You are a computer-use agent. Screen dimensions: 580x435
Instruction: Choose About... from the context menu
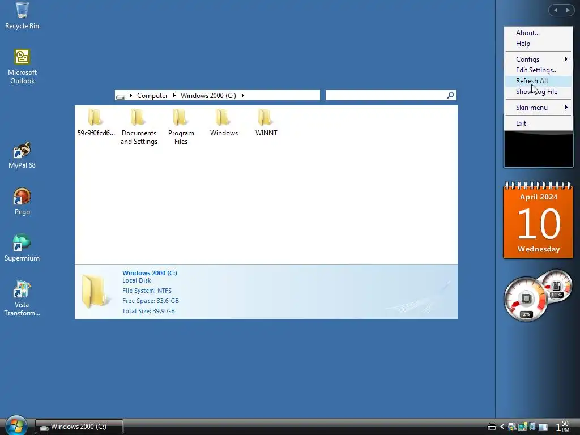538,32
